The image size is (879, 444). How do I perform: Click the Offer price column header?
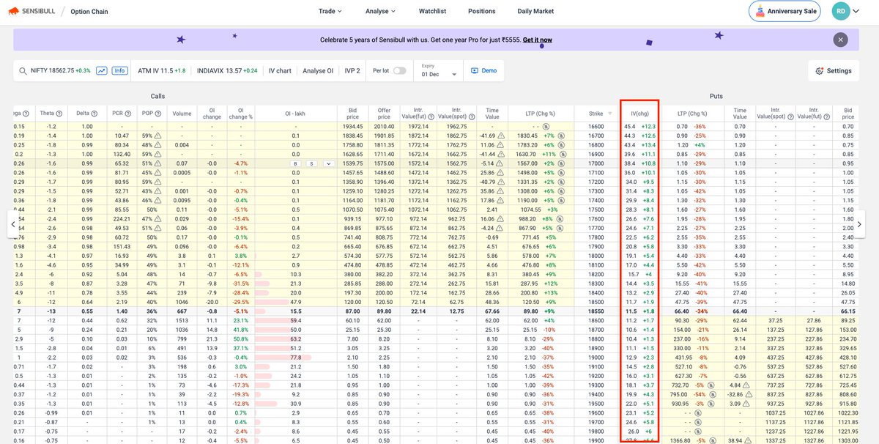pyautogui.click(x=384, y=114)
